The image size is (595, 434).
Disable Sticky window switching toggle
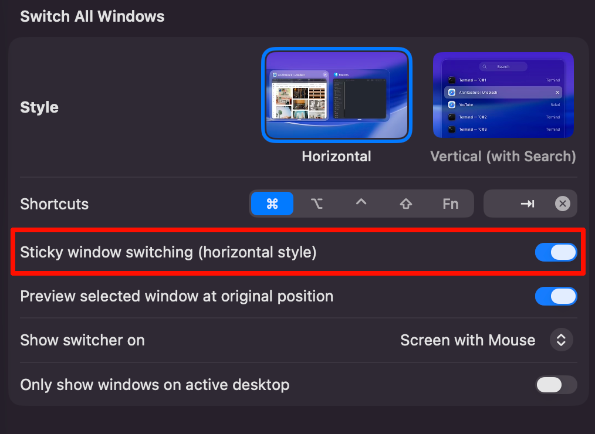(556, 252)
